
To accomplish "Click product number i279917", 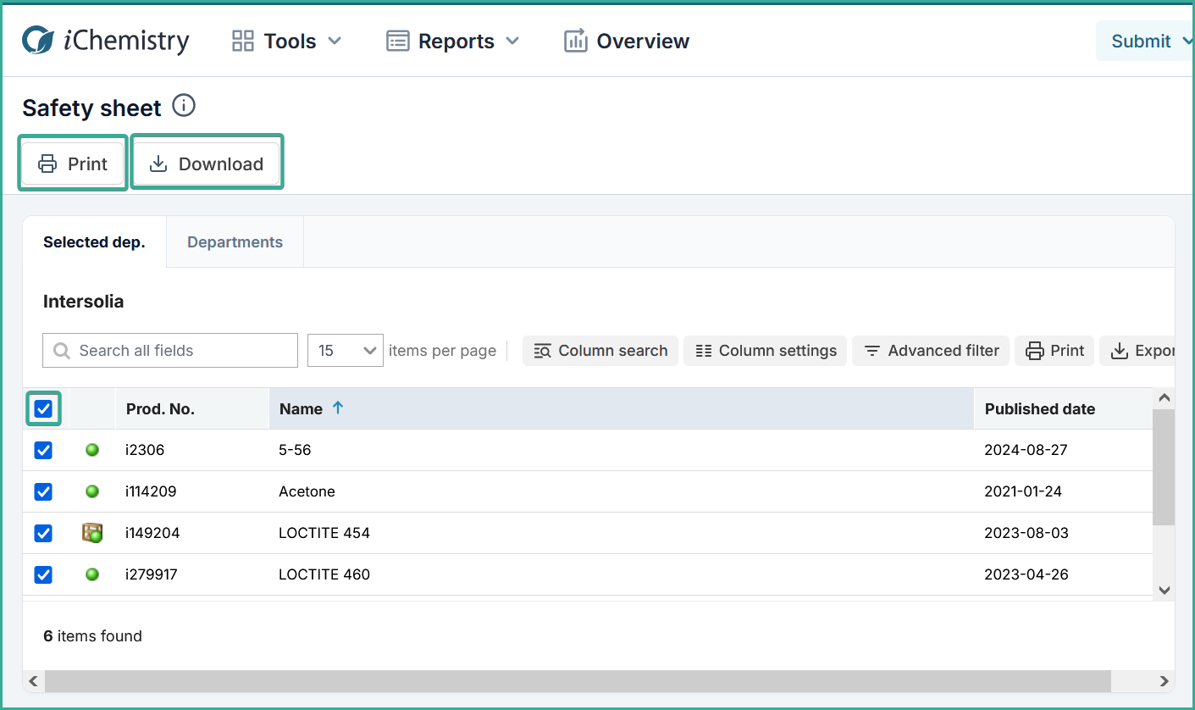I will pyautogui.click(x=152, y=574).
